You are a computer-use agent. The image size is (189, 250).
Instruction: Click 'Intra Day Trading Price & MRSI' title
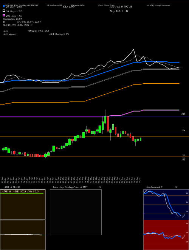point(77,187)
